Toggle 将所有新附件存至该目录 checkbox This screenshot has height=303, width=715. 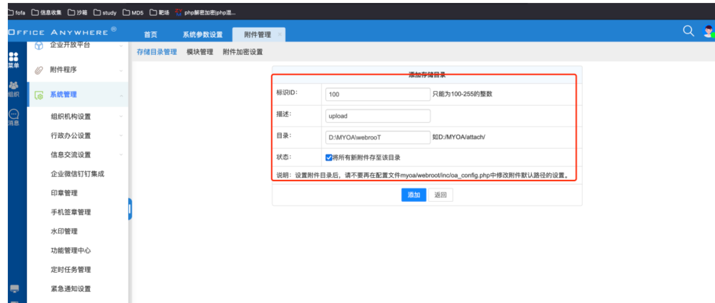click(x=328, y=157)
